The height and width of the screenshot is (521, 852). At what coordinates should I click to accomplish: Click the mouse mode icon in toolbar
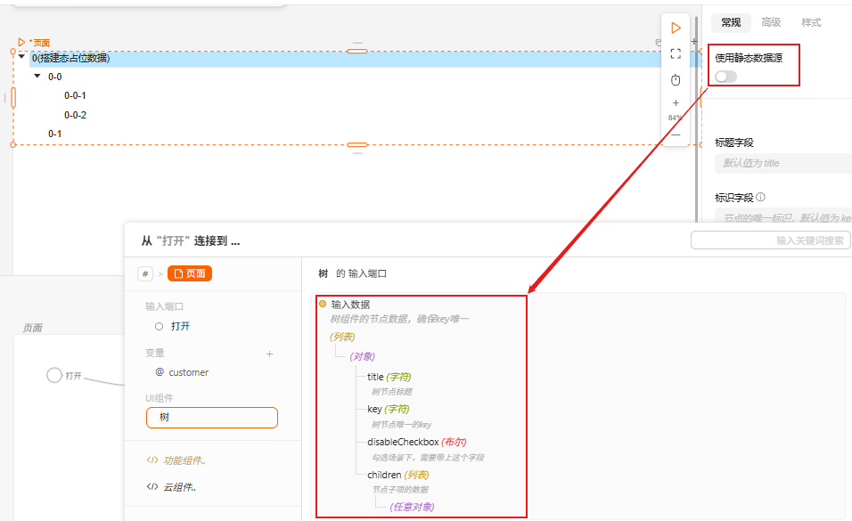[x=676, y=80]
